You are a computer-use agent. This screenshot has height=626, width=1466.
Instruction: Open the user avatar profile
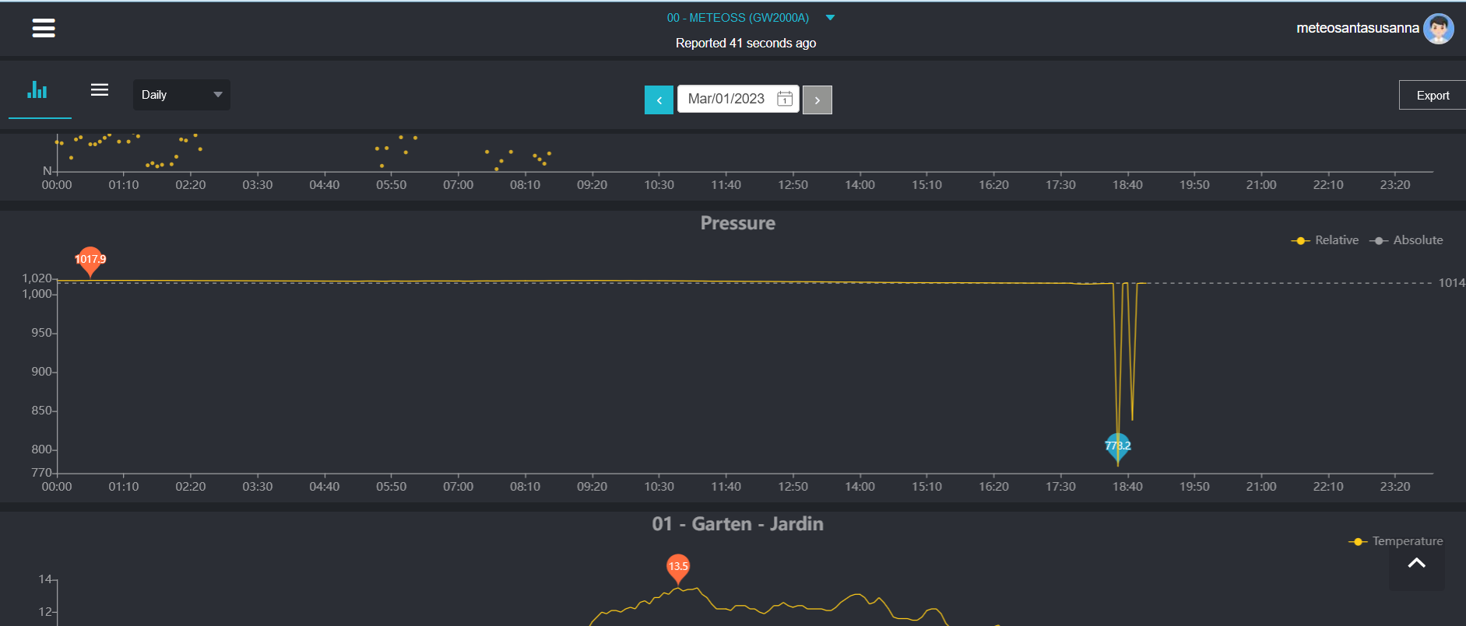[1438, 29]
